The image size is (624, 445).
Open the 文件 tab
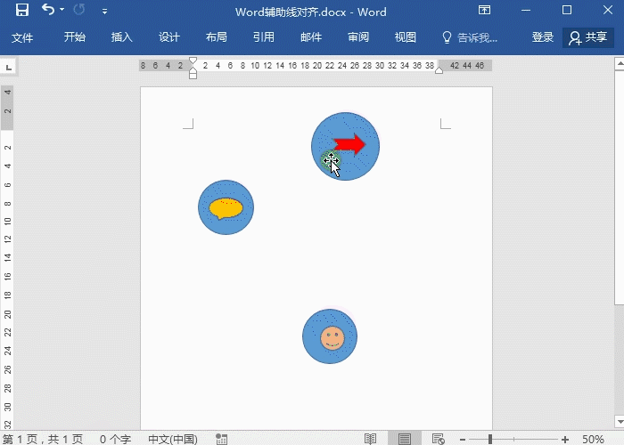pyautogui.click(x=22, y=37)
